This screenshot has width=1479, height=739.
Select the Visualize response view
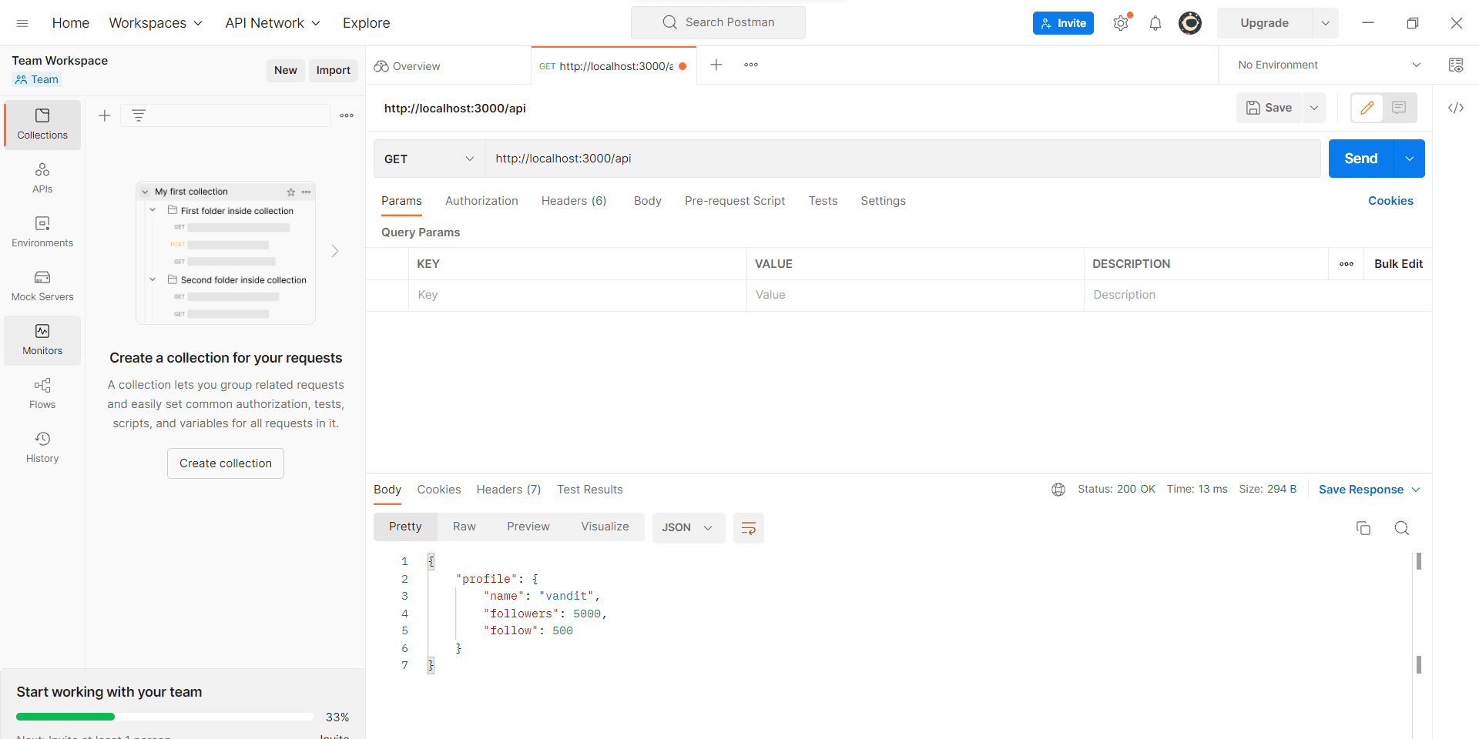[605, 527]
